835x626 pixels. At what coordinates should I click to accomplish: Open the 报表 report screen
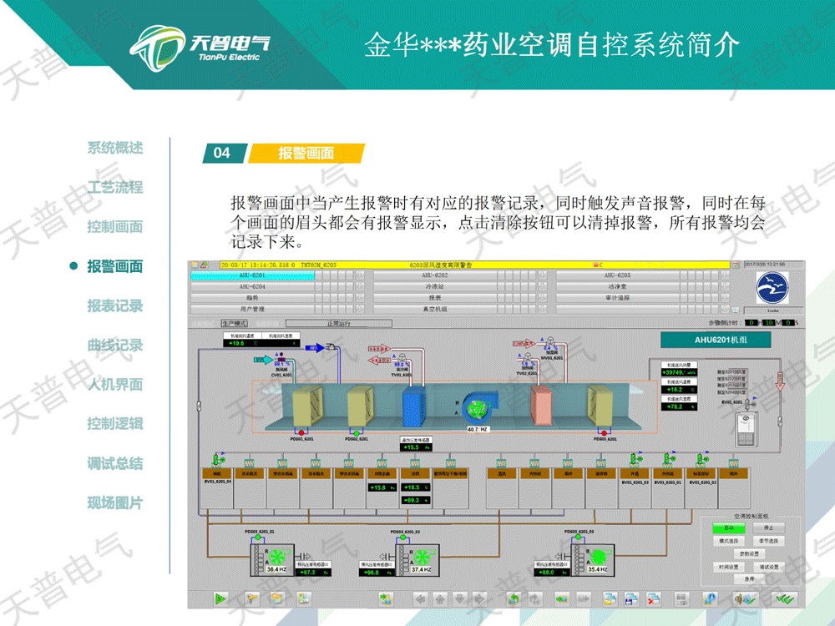(435, 298)
